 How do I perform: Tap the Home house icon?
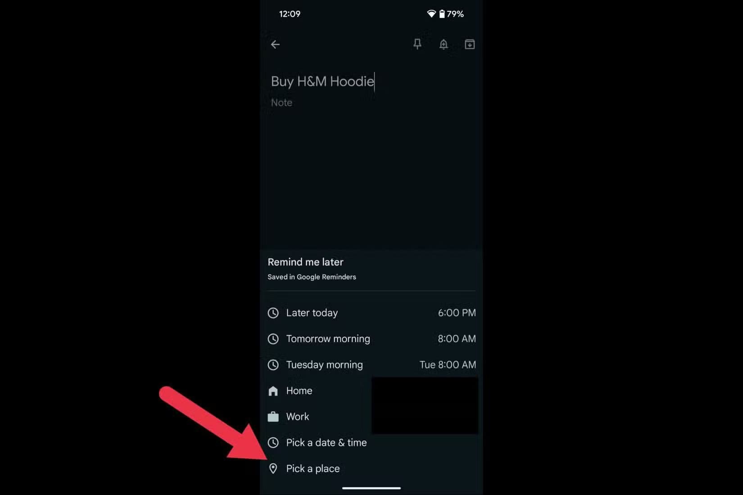coord(273,391)
